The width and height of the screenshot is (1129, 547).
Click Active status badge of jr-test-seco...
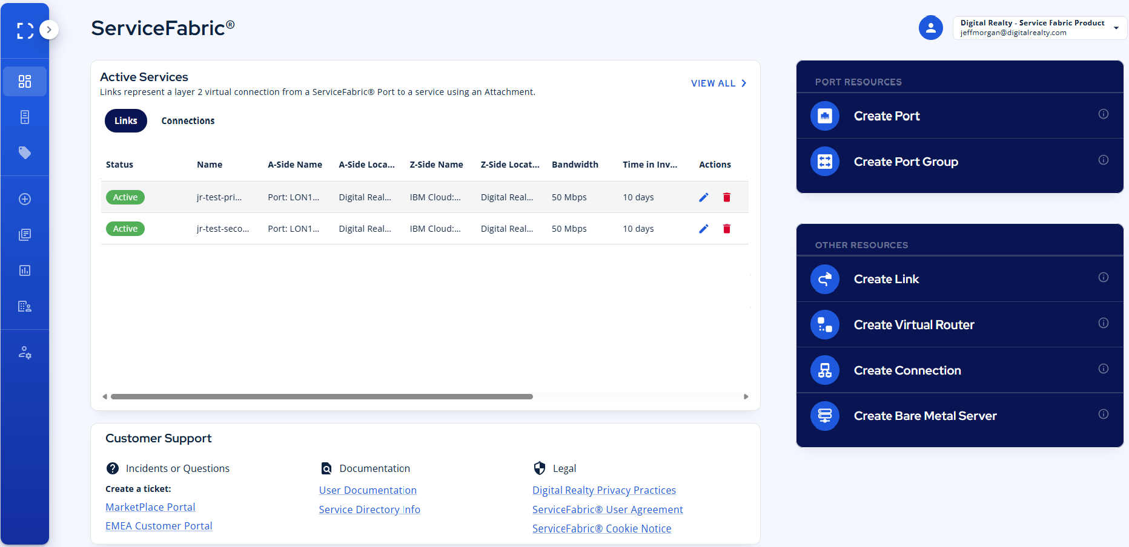point(125,229)
